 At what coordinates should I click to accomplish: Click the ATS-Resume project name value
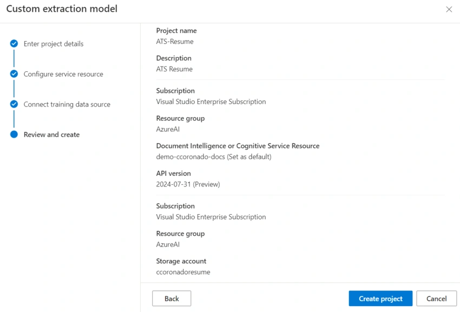tap(175, 41)
